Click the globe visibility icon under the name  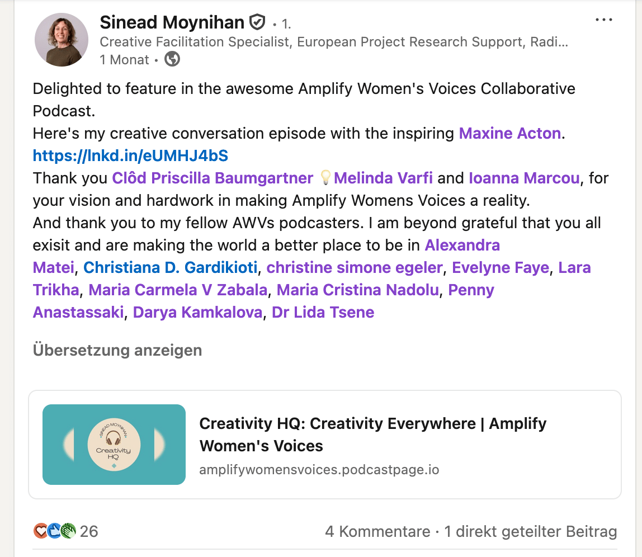(172, 59)
